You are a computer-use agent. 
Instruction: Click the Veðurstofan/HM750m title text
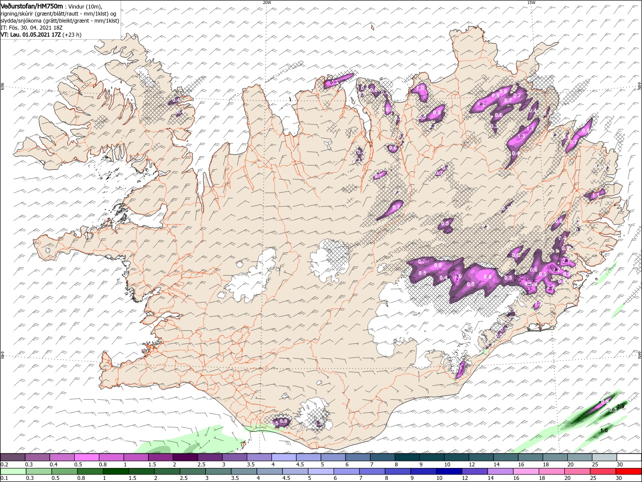32,6
